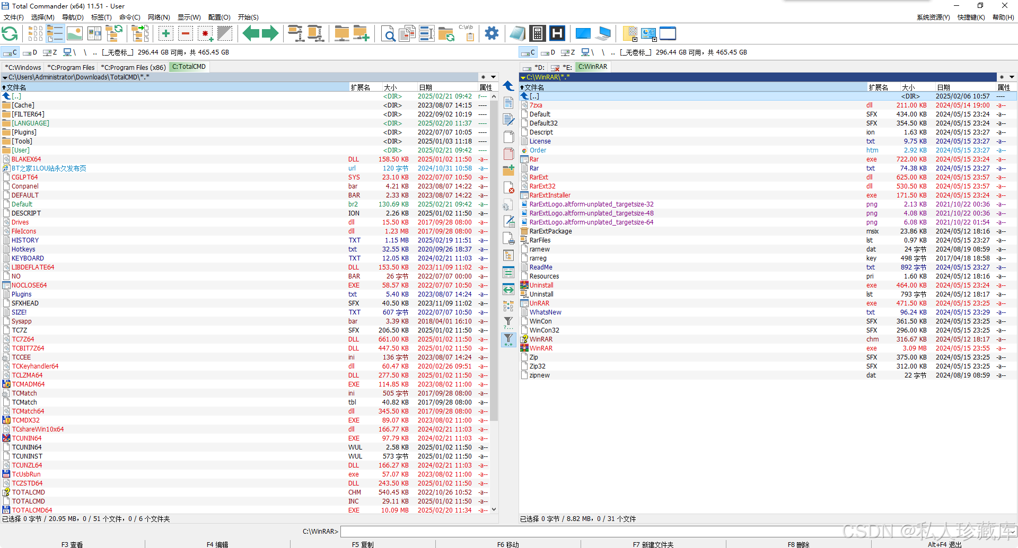1018x548 pixels.
Task: Click the blue desktop screen icon
Action: click(x=583, y=34)
